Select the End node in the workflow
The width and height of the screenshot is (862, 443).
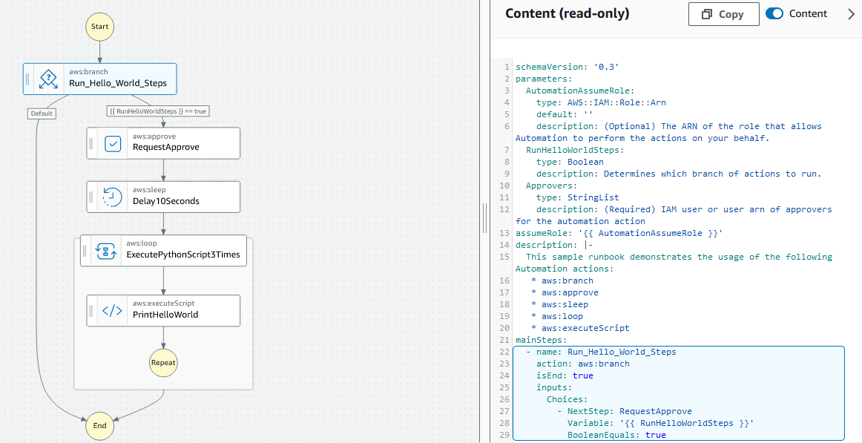tap(99, 425)
